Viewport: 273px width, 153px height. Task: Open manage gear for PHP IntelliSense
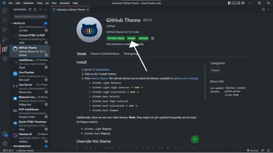[x=46, y=117]
